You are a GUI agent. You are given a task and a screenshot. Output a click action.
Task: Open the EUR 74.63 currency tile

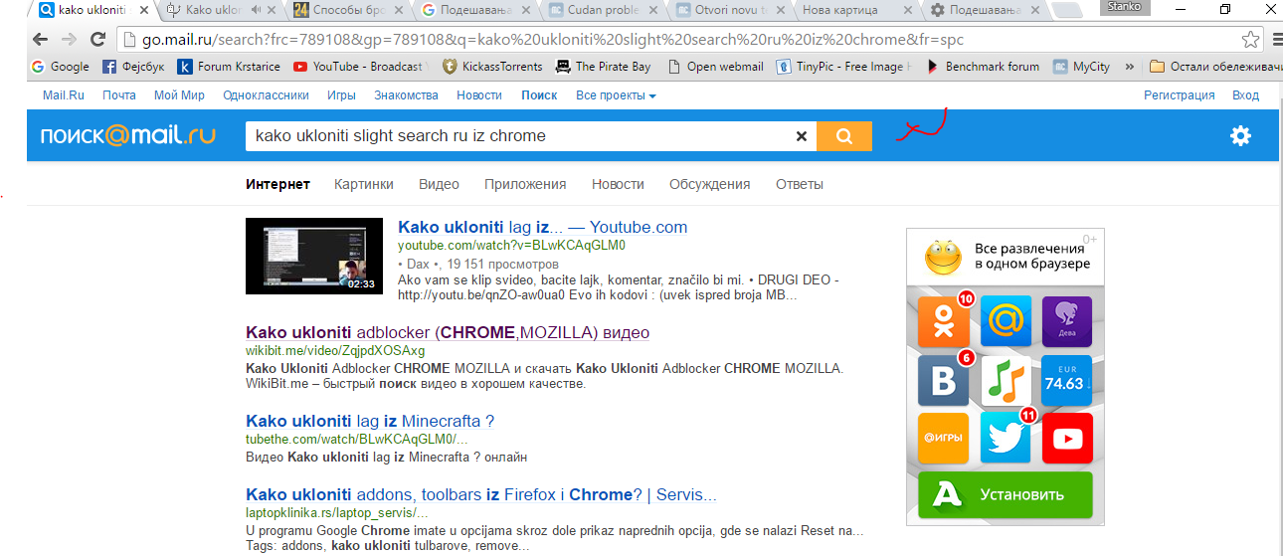click(1067, 380)
